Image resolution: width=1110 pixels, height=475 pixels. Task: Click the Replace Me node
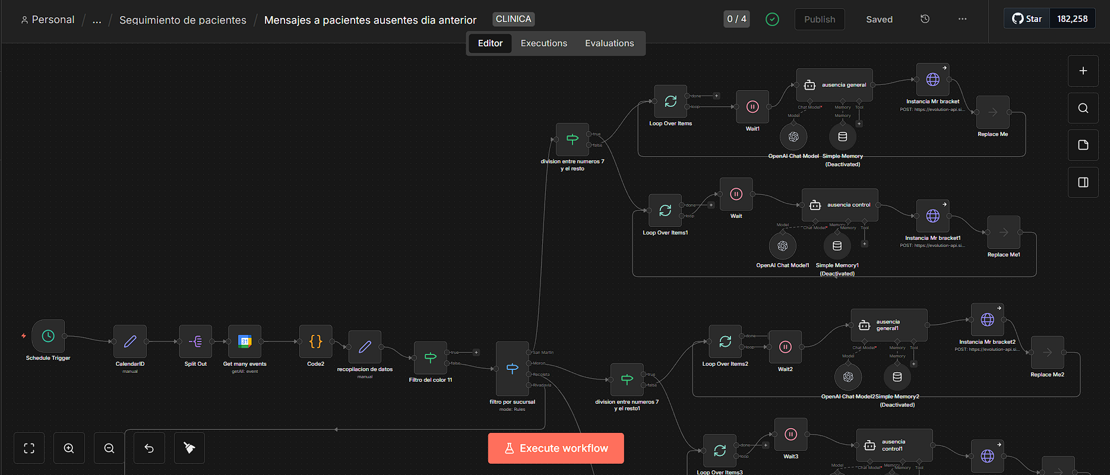pos(993,112)
